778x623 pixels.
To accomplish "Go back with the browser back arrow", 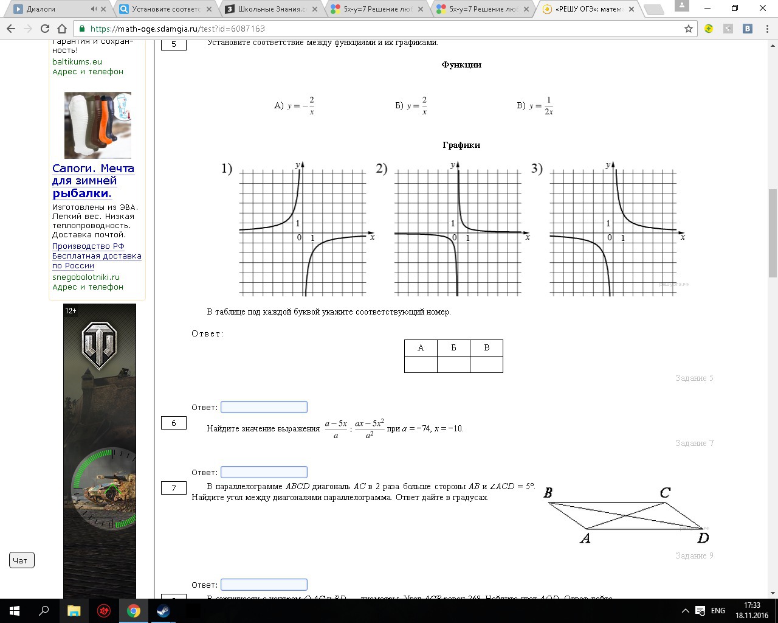I will 11,29.
